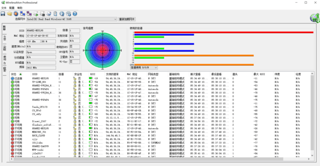Click the blue question mark help icon
Image resolution: width=320 pixels, height=166 pixels.
coord(75,14)
